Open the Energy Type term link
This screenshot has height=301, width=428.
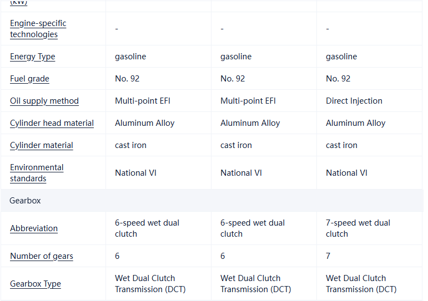tap(32, 57)
